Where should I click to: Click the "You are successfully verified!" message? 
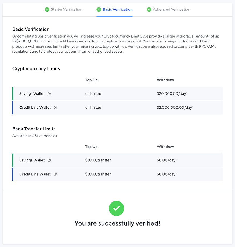coord(117,223)
